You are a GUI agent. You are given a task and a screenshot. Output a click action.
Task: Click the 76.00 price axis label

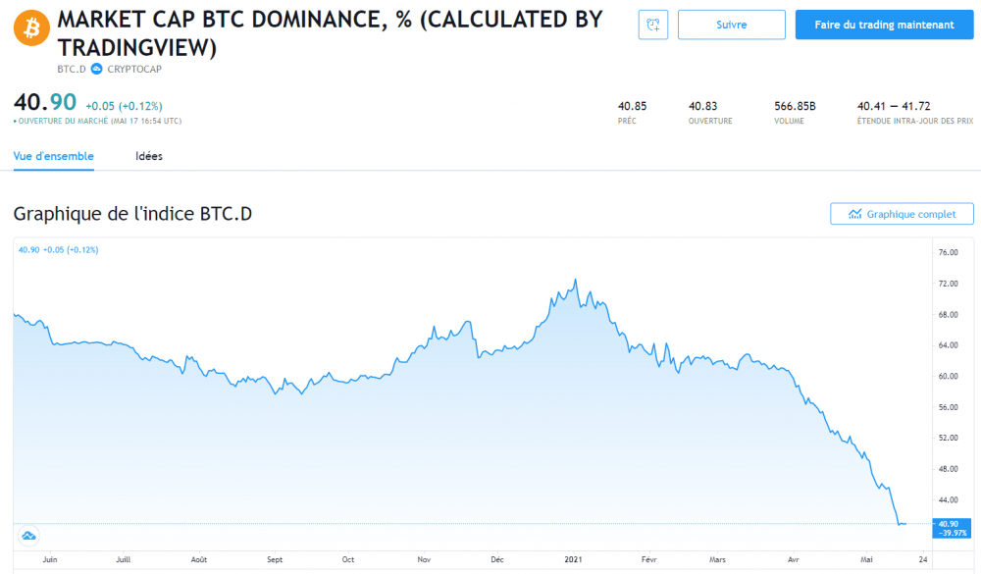[x=948, y=252]
